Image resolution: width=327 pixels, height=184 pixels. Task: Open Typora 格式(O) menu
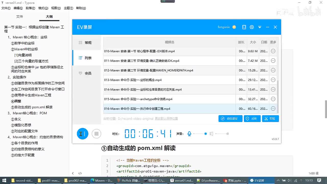click(43, 8)
